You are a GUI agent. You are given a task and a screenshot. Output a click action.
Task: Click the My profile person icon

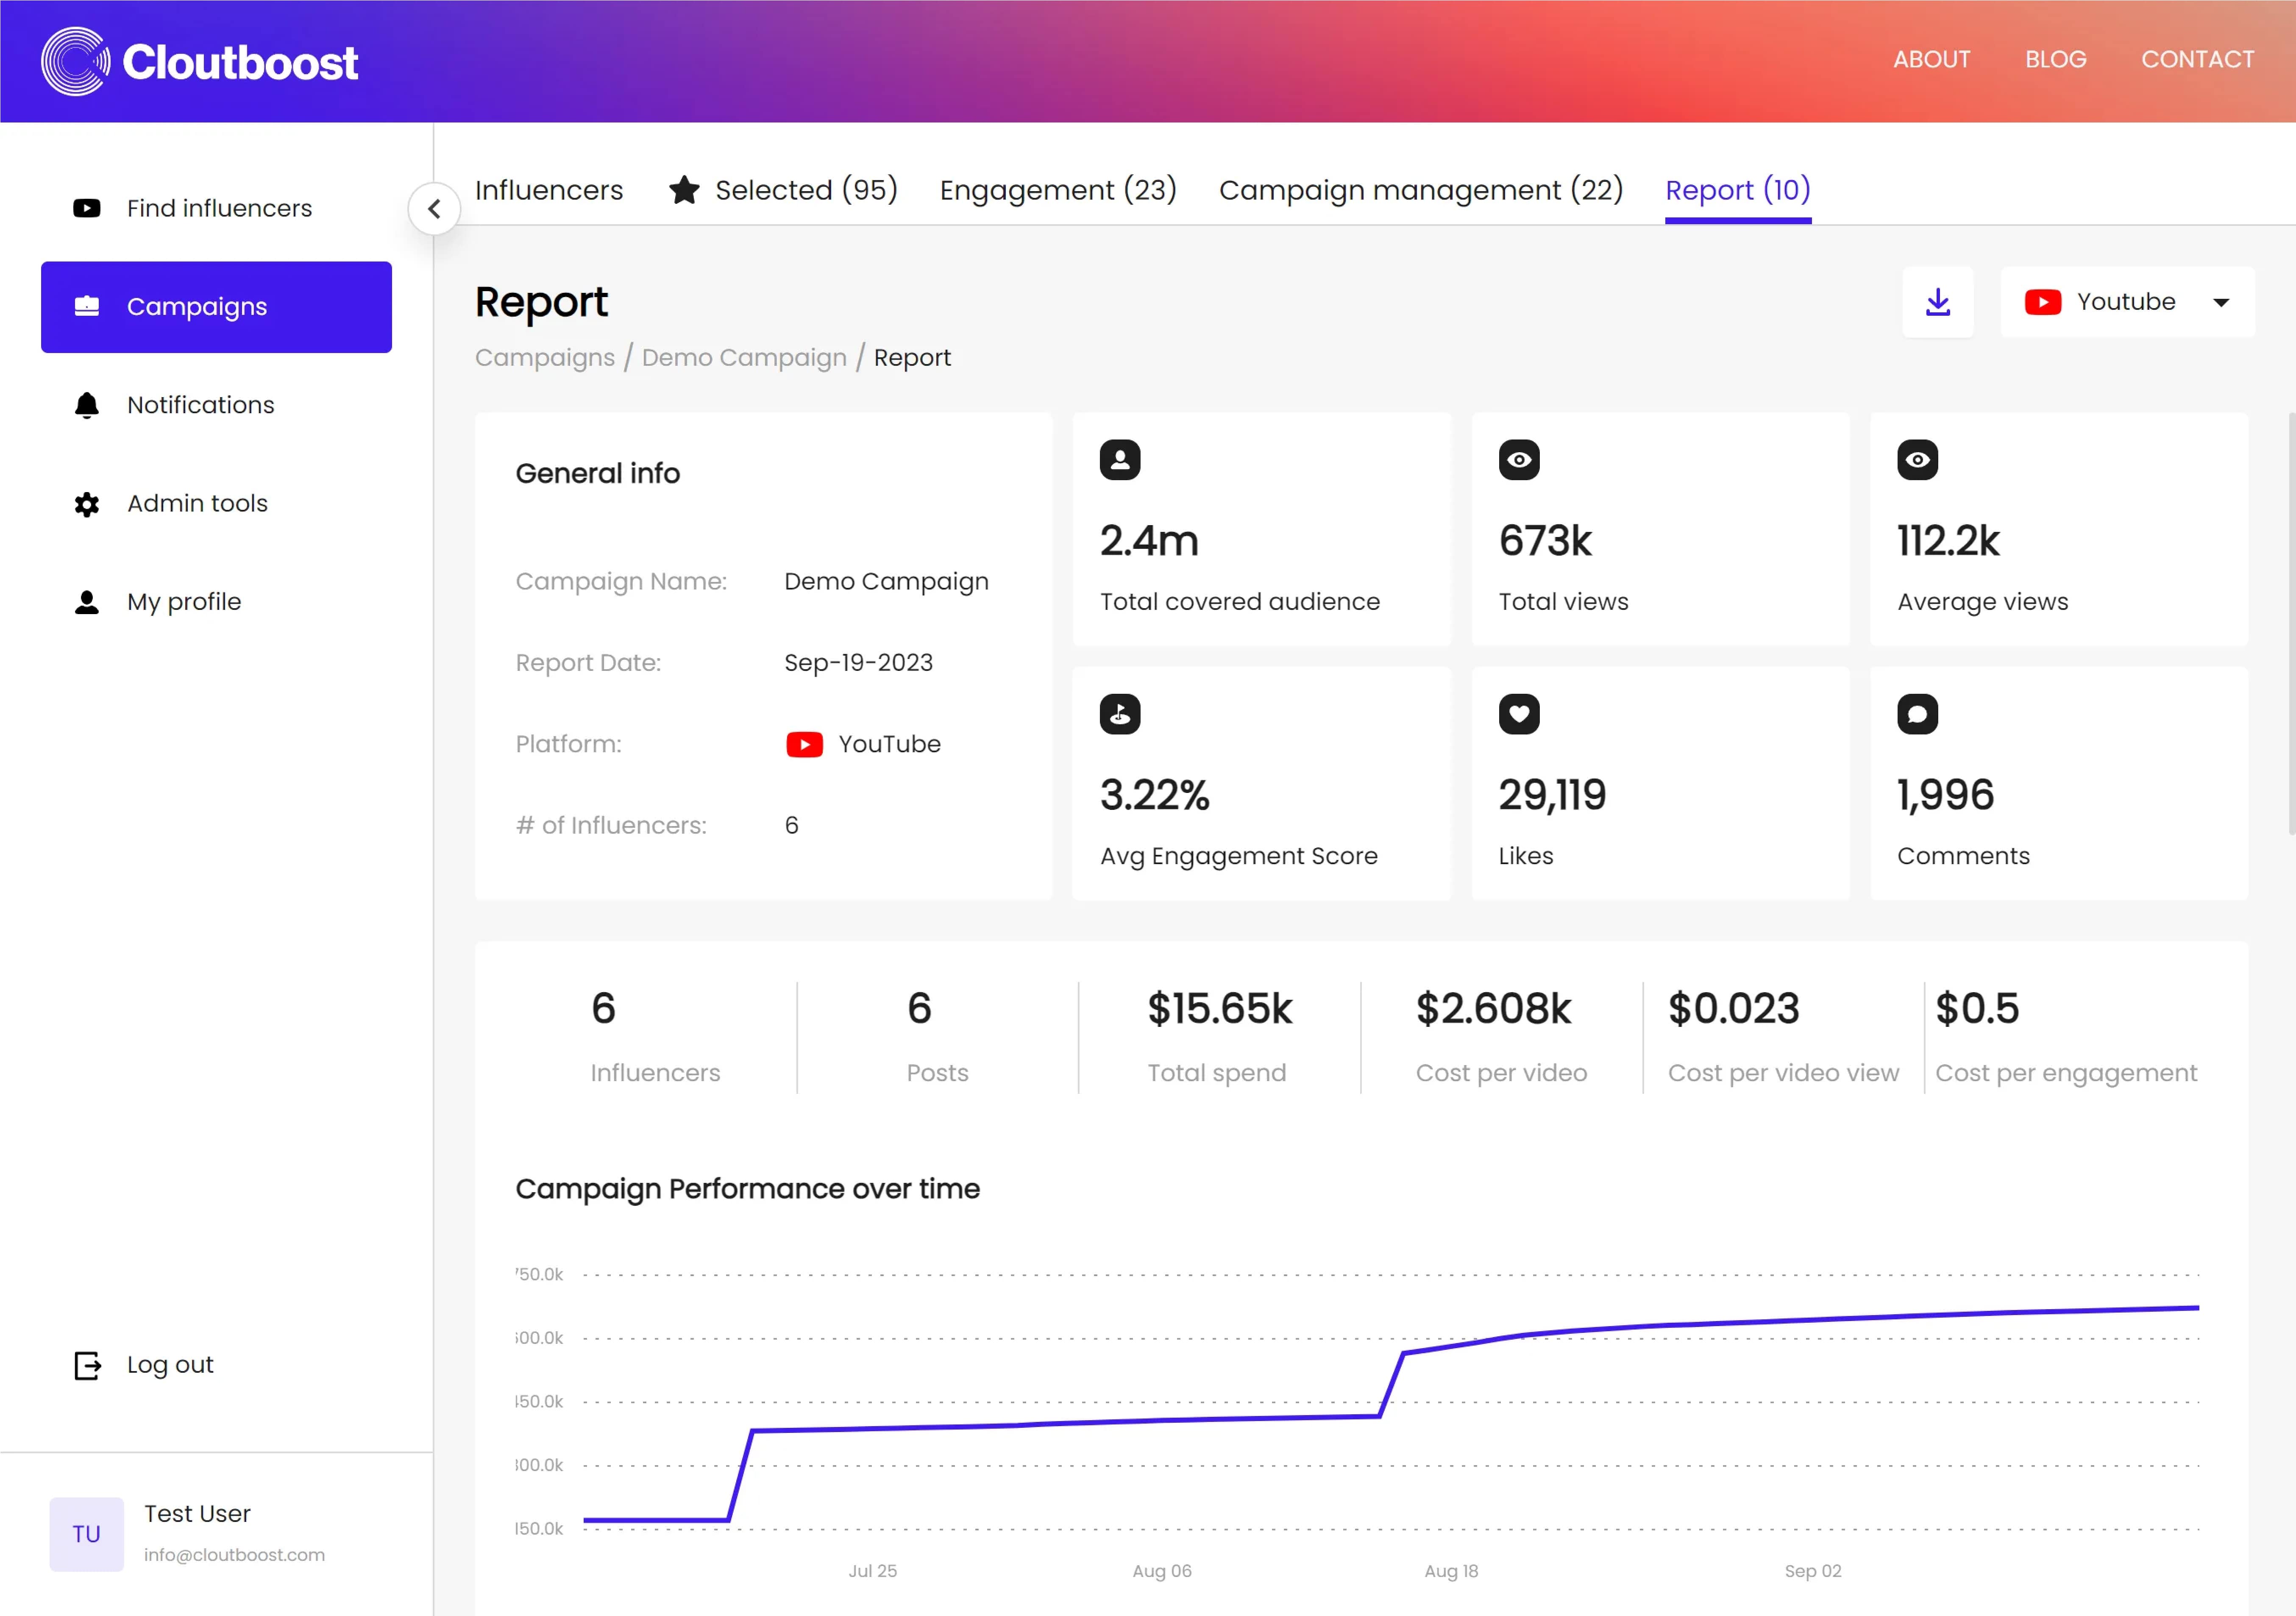[87, 602]
